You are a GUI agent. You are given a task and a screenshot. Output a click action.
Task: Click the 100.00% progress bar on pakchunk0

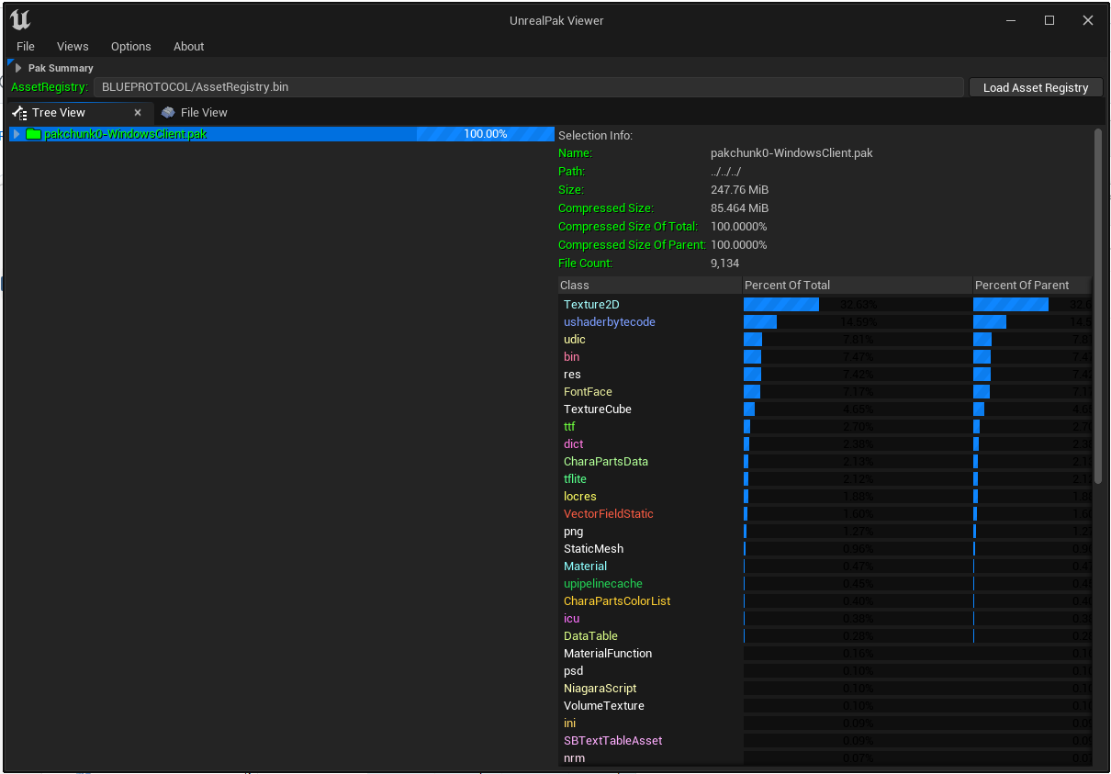tap(484, 133)
